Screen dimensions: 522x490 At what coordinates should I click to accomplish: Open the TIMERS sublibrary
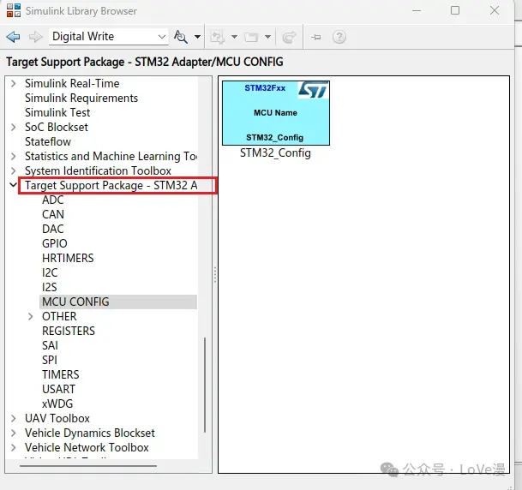pyautogui.click(x=61, y=374)
